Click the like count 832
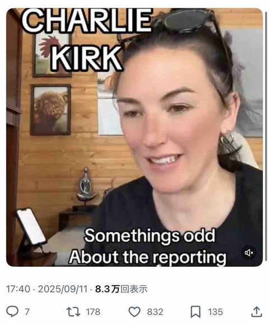 pyautogui.click(x=155, y=312)
